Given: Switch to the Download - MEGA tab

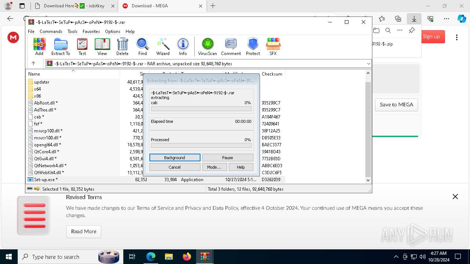Looking at the screenshot, I should pos(162,6).
